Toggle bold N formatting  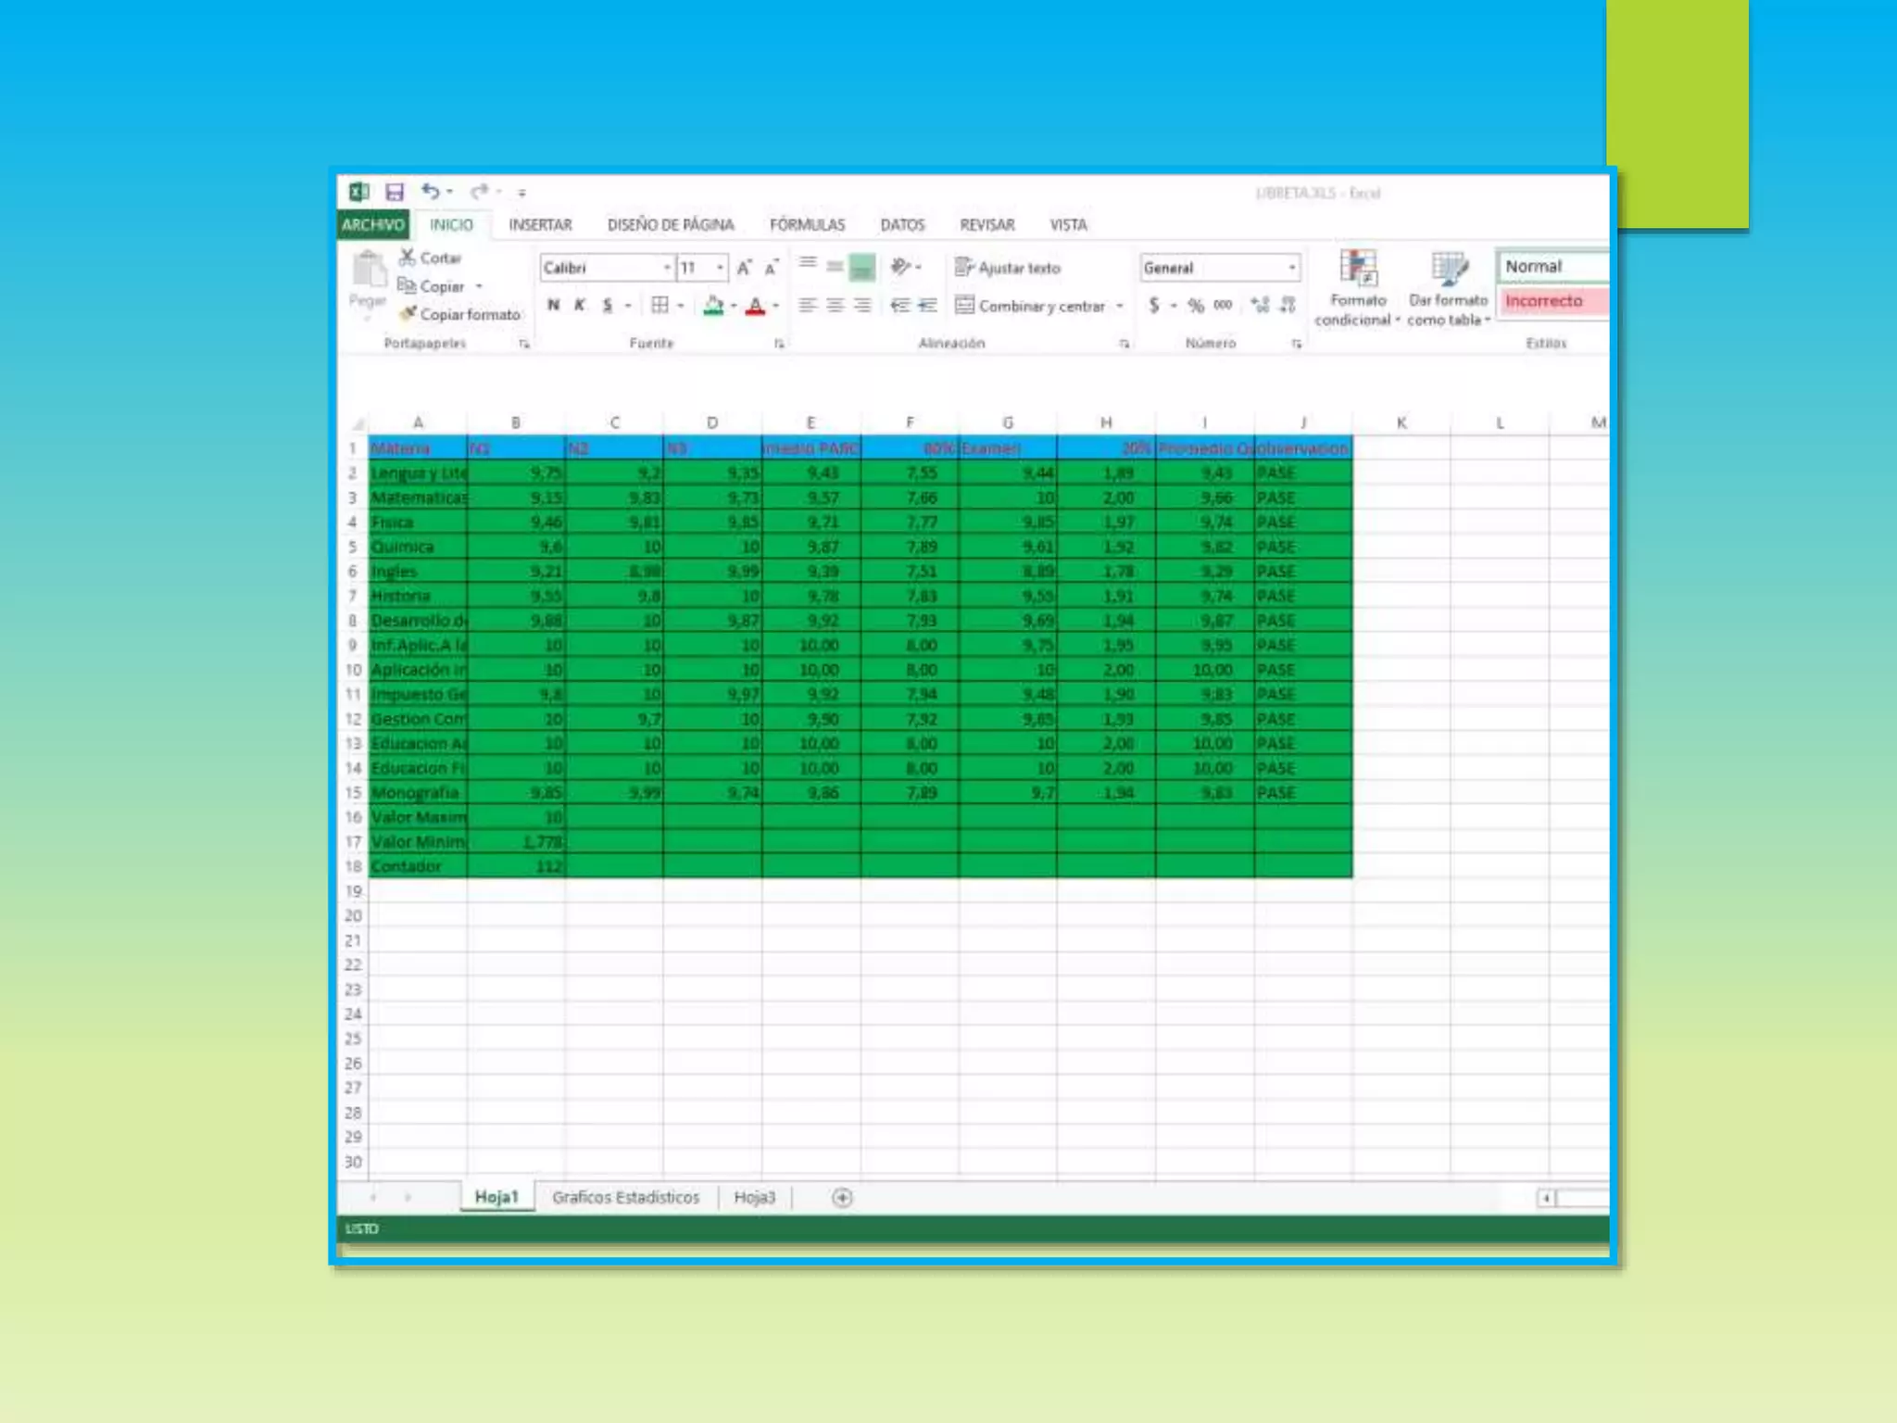[x=553, y=305]
